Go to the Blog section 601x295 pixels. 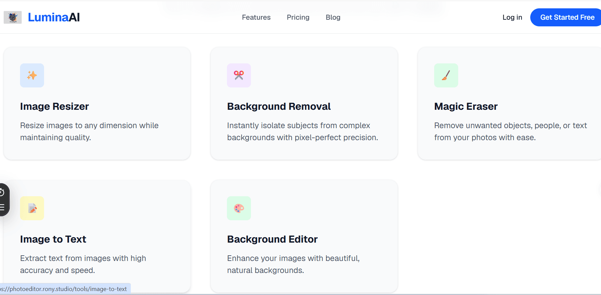click(333, 17)
